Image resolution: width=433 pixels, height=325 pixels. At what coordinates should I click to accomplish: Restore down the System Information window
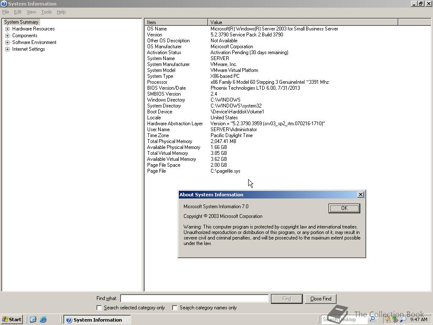421,3
